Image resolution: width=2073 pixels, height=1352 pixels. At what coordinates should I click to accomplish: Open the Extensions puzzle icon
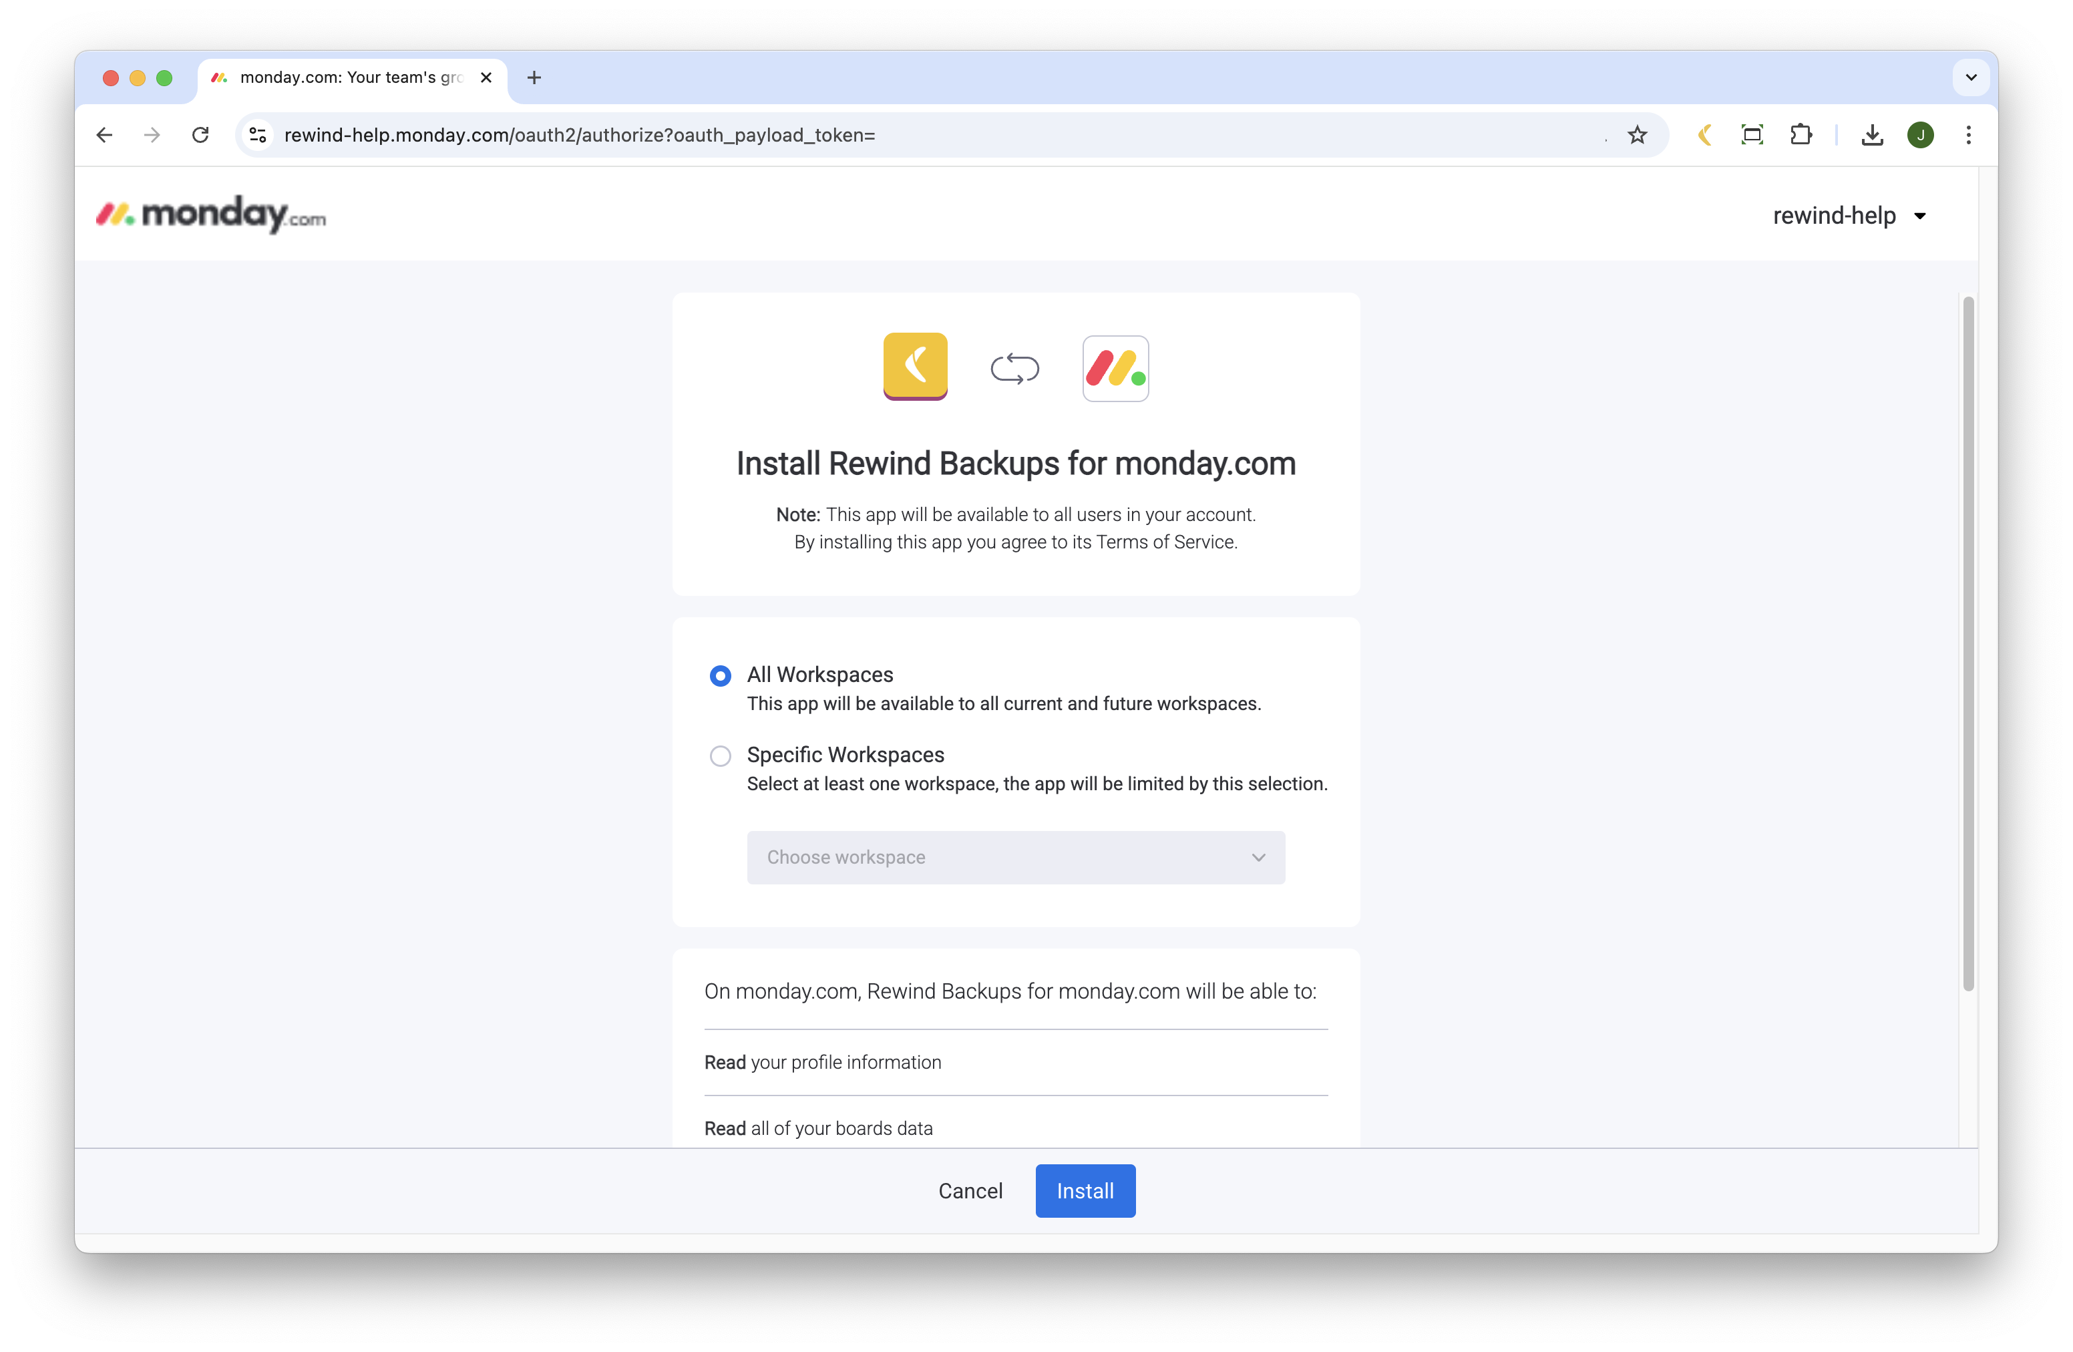coord(1801,135)
